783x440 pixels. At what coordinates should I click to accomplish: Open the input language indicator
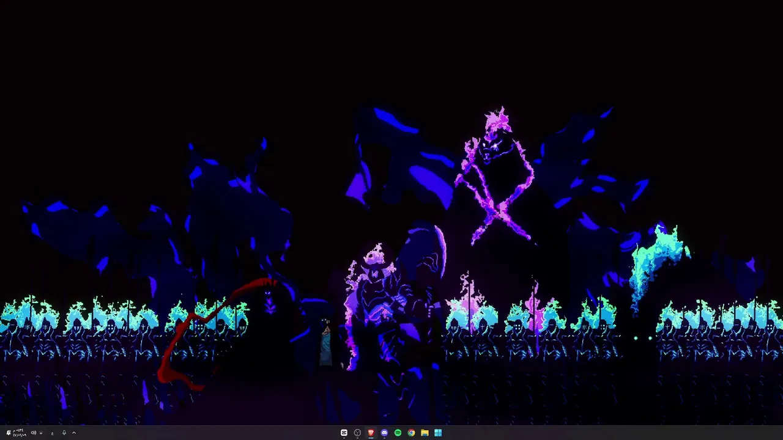(53, 433)
